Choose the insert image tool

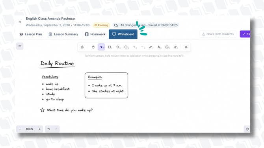pos(167,47)
